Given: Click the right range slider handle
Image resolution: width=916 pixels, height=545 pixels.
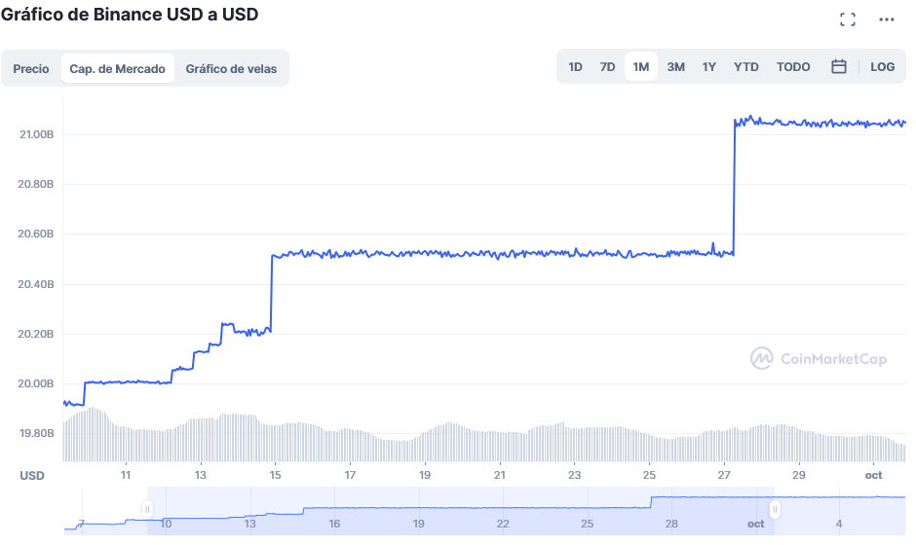Looking at the screenshot, I should tap(775, 509).
